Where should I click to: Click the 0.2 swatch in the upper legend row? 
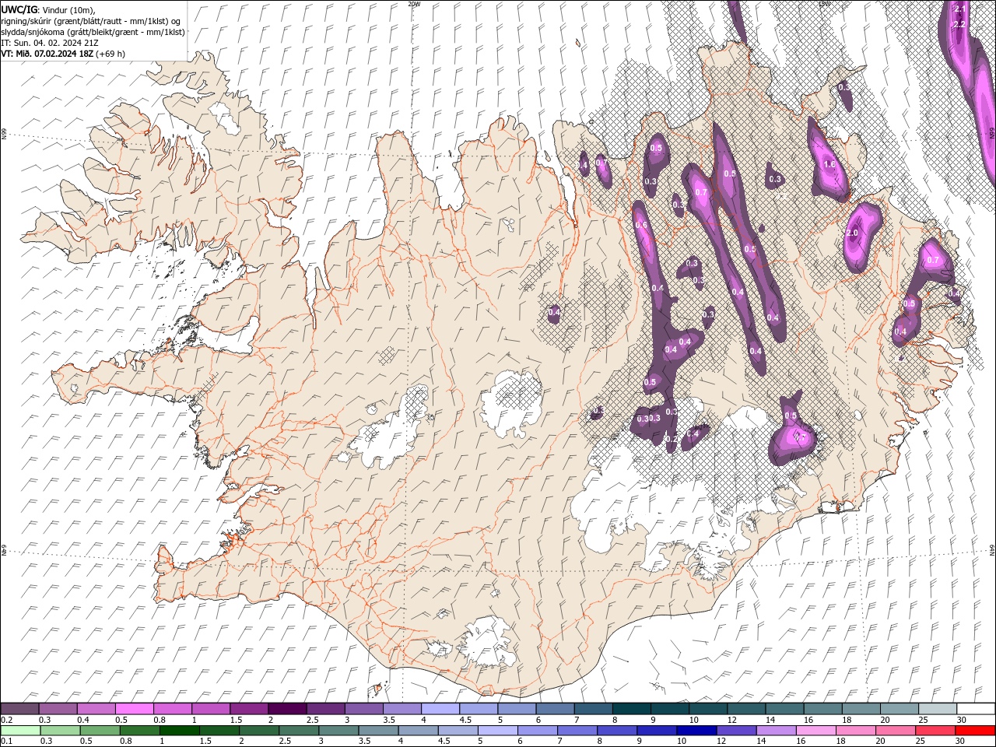tap(19, 709)
